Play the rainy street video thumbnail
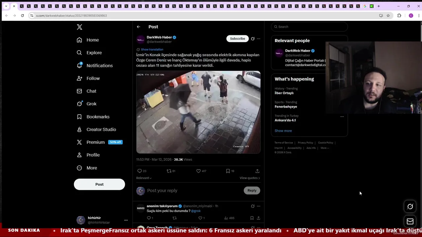422x237 pixels. coord(198,112)
